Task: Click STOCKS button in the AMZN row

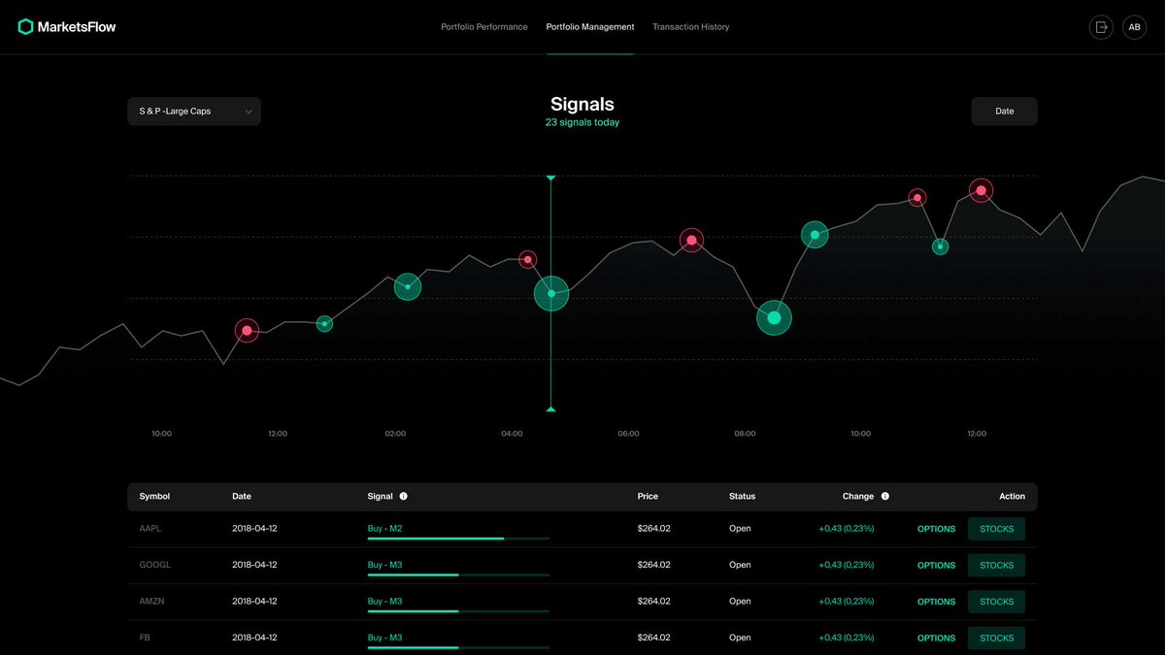Action: (996, 602)
